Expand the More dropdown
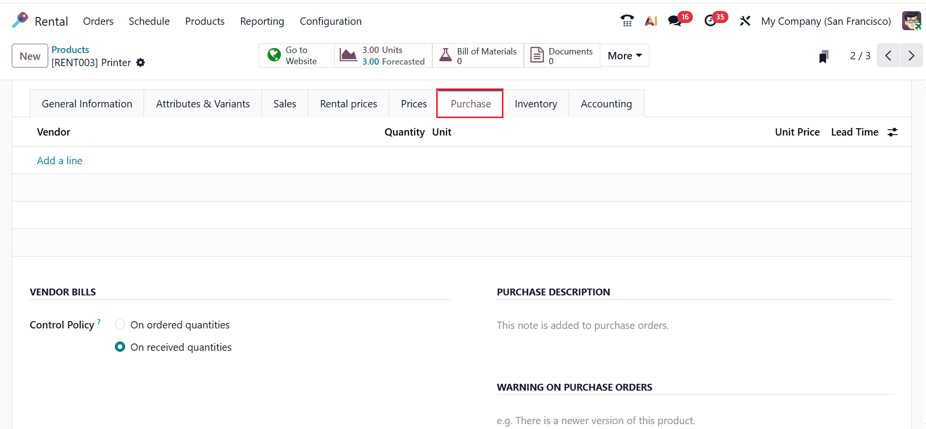 point(625,55)
